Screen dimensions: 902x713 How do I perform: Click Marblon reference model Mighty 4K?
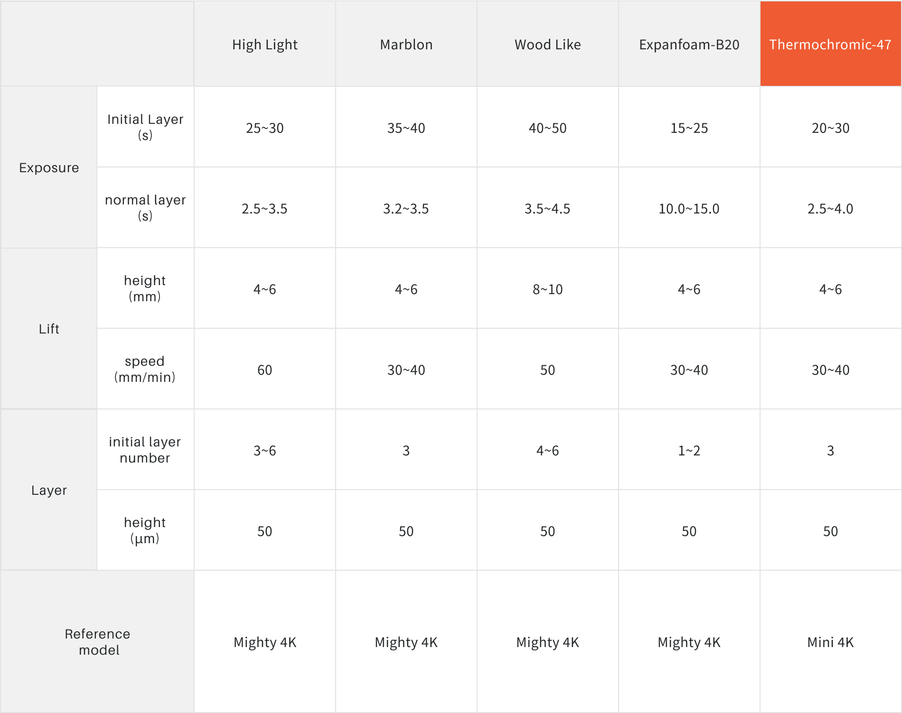[406, 642]
